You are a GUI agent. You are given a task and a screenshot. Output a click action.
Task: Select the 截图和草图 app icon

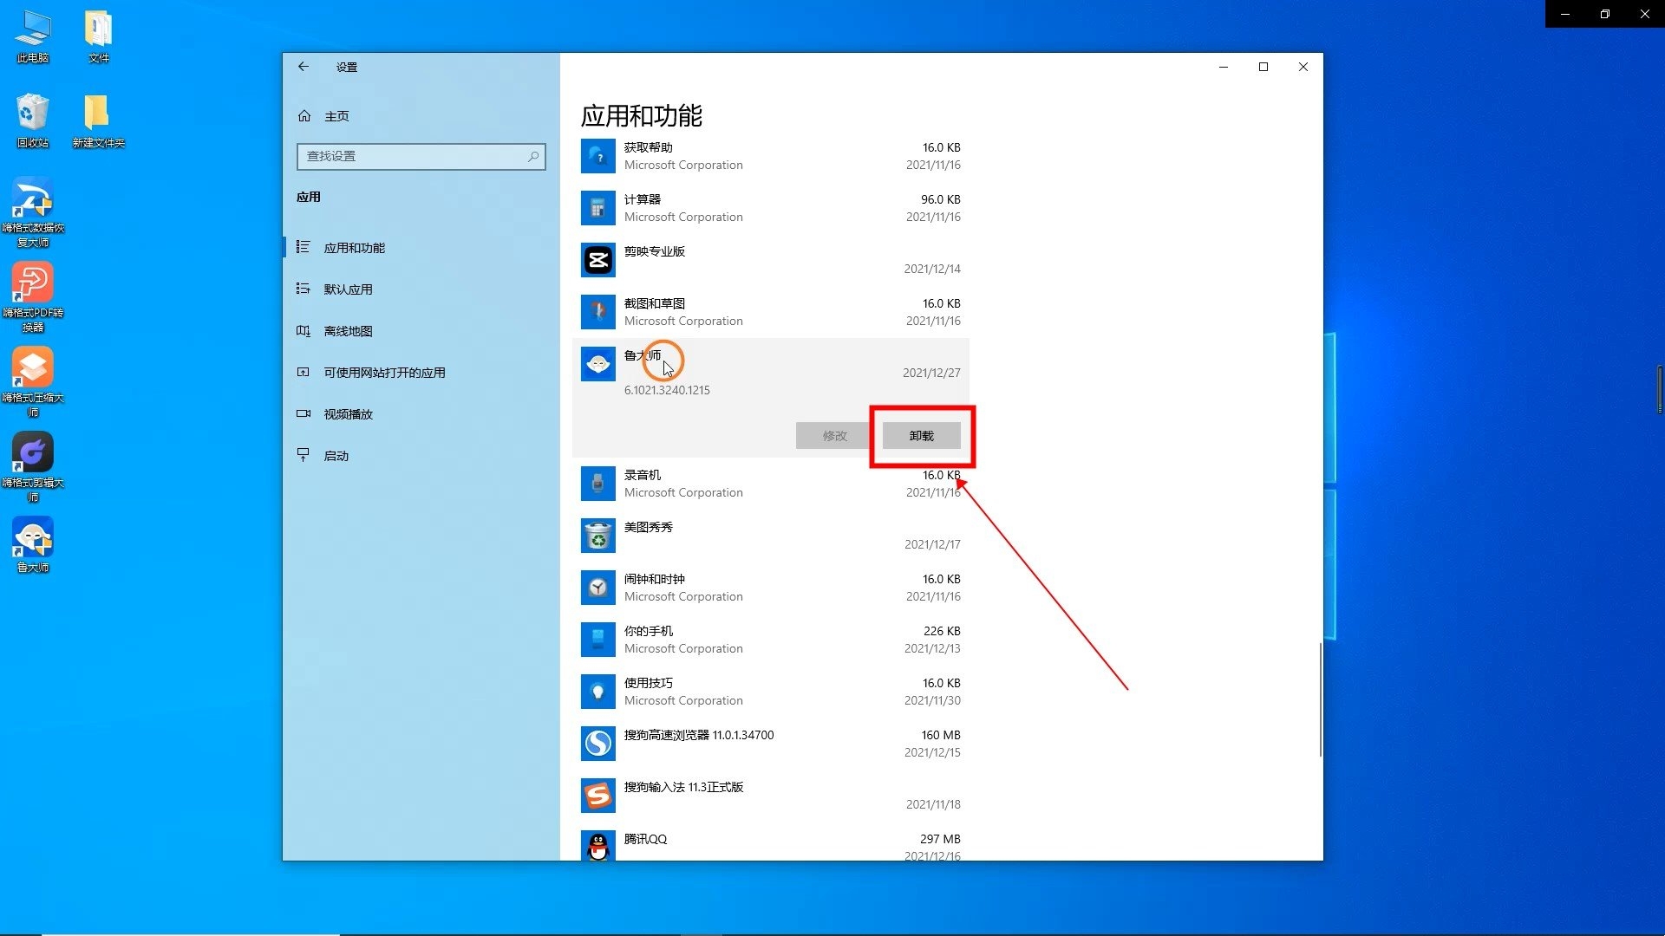(597, 312)
